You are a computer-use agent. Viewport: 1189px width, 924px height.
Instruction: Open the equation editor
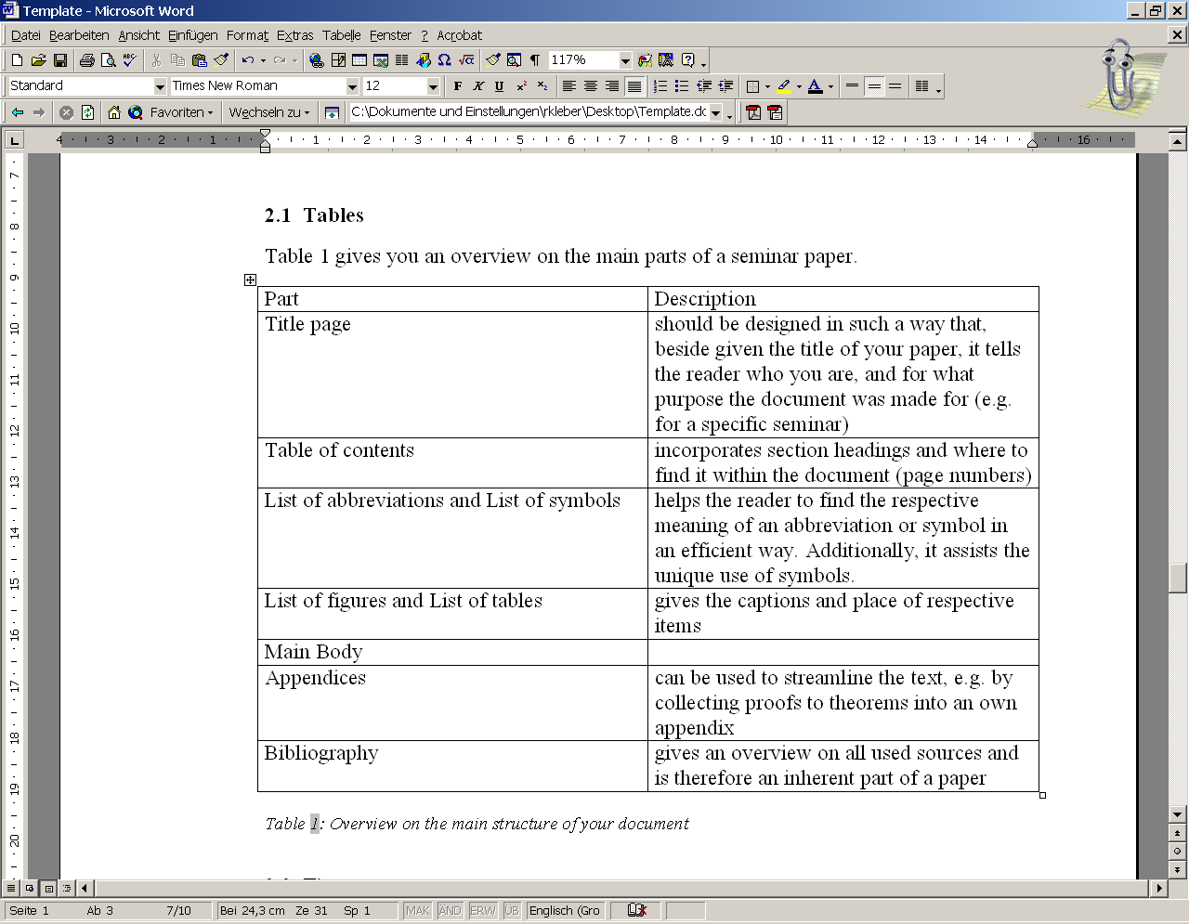(x=466, y=60)
